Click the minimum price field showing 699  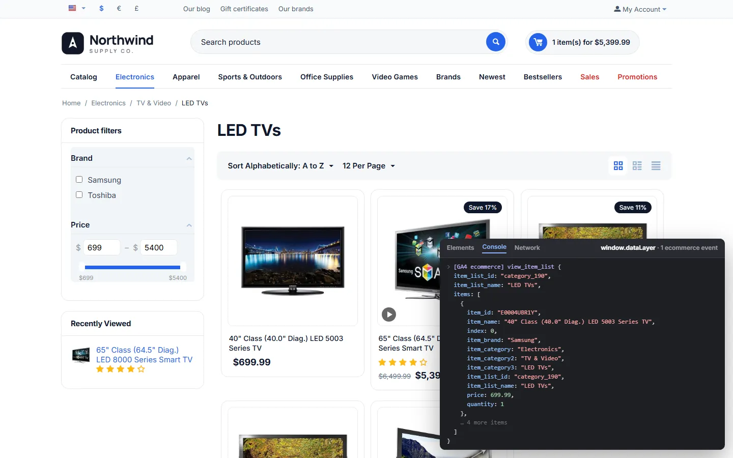(102, 247)
